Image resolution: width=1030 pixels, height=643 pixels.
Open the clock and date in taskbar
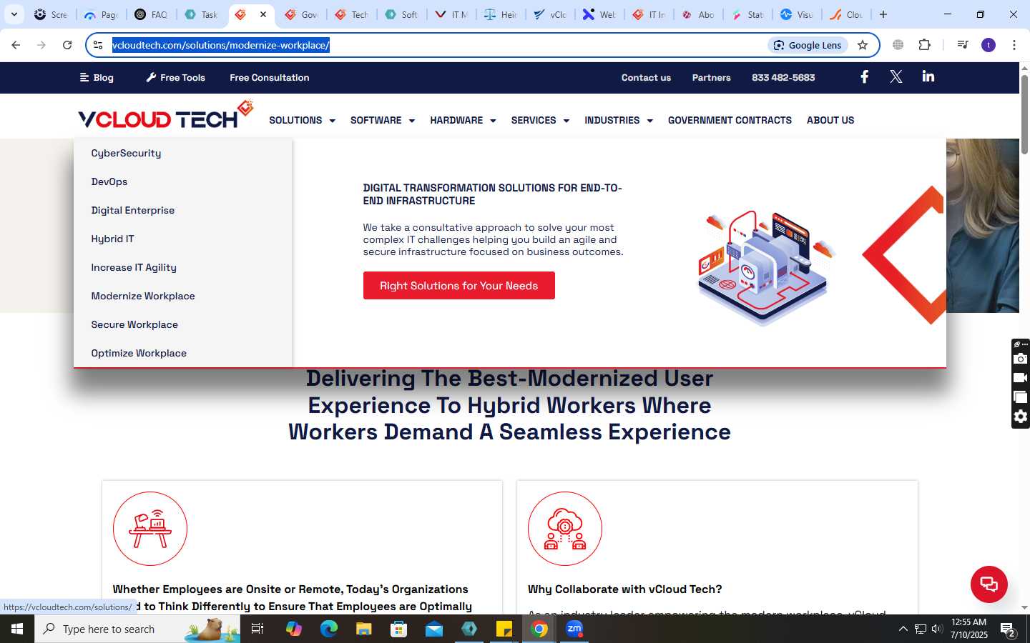[968, 629]
